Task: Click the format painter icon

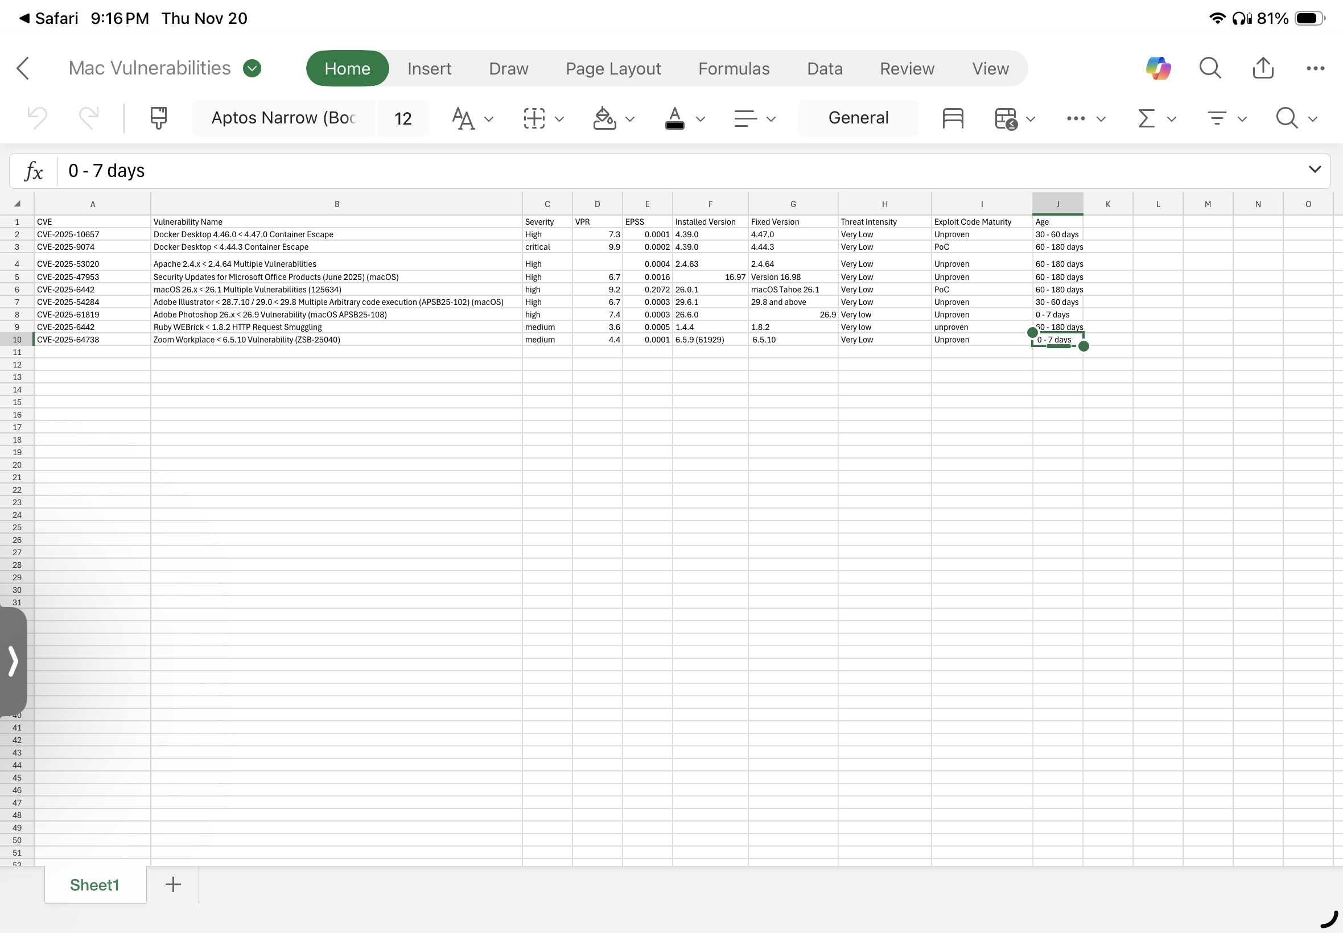Action: point(158,118)
